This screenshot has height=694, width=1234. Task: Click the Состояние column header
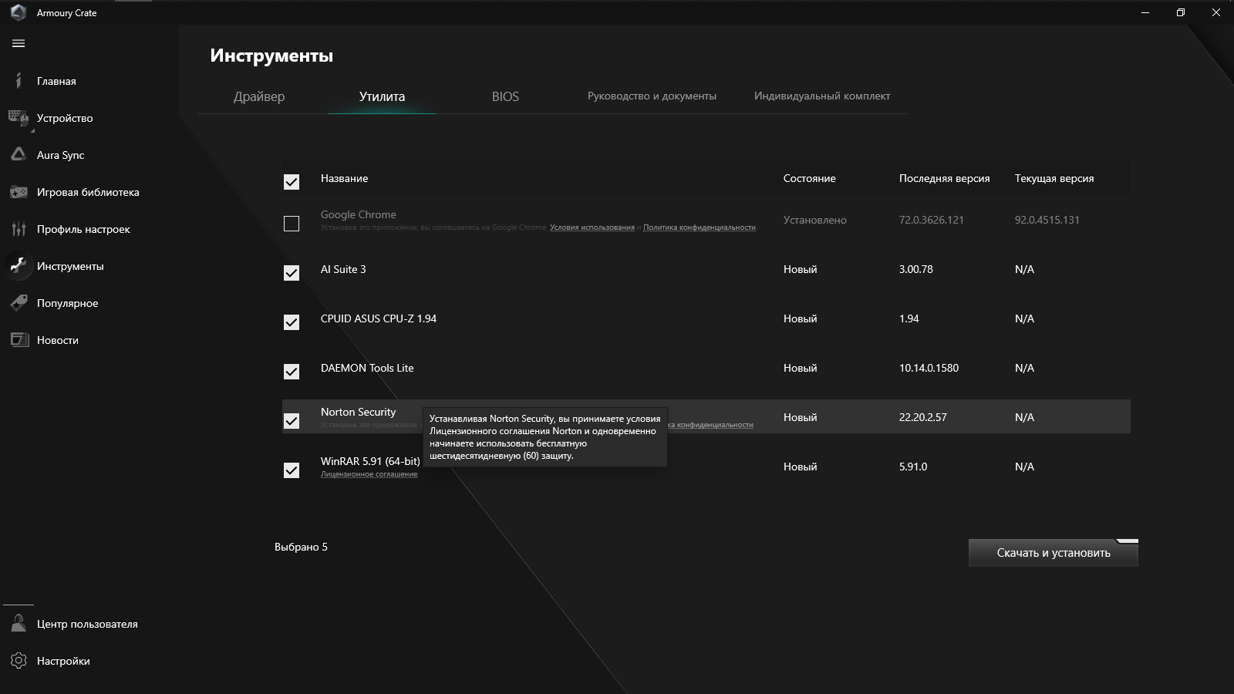[810, 178]
